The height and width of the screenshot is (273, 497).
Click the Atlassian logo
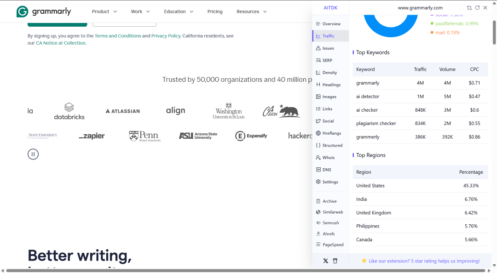(123, 111)
